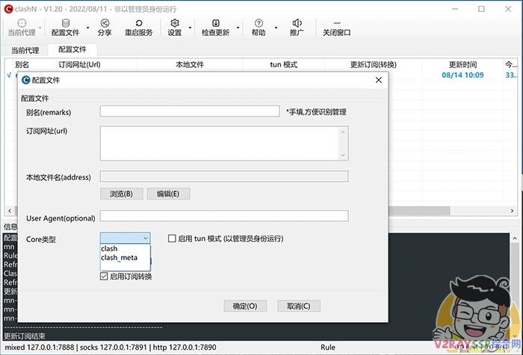Expand the 检查更新 dropdown arrow
Image resolution: width=523 pixels, height=355 pixels.
[x=238, y=28]
